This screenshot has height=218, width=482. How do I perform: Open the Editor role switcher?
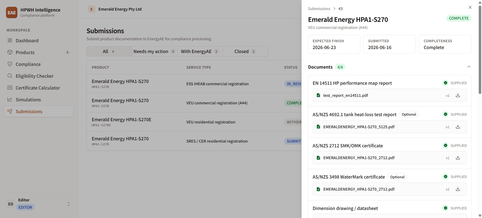tap(68, 204)
